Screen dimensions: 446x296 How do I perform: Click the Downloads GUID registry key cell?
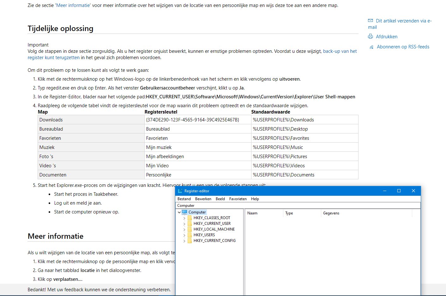coord(198,120)
